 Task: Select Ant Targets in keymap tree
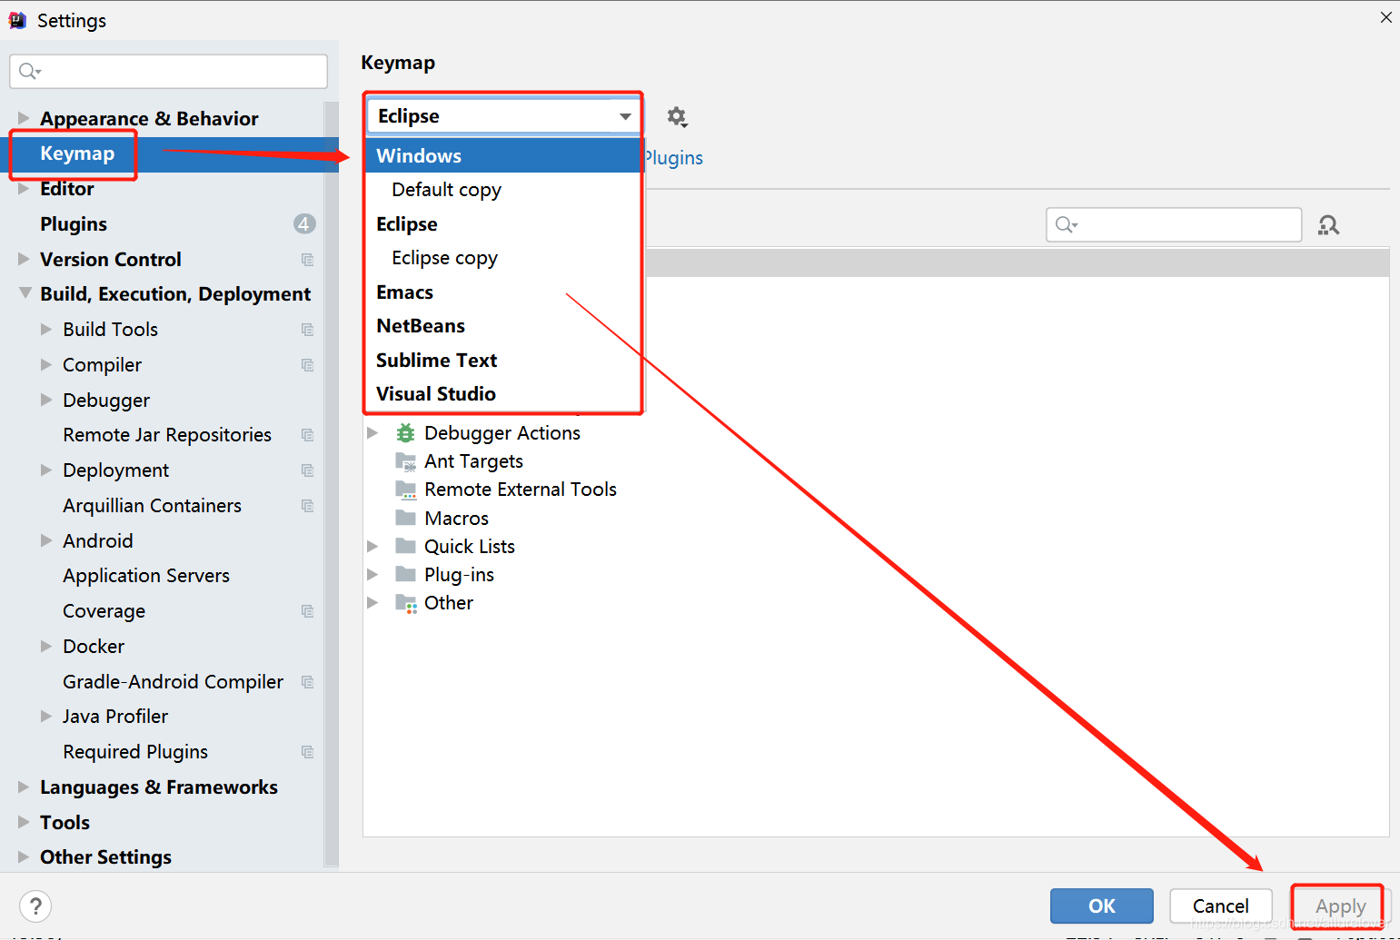[473, 461]
